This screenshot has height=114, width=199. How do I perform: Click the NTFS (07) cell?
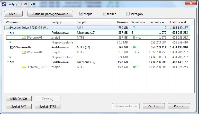(83, 47)
